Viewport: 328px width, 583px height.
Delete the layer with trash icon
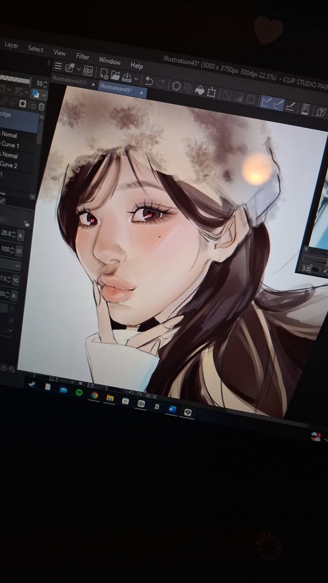(41, 106)
